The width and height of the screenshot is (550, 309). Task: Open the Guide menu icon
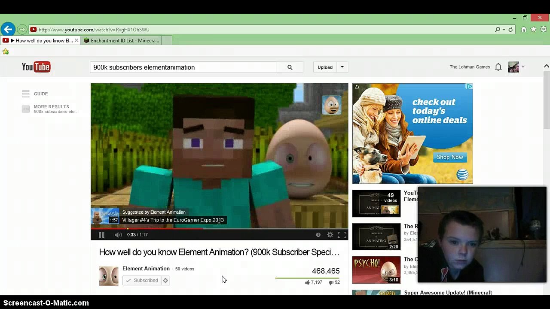(x=26, y=94)
